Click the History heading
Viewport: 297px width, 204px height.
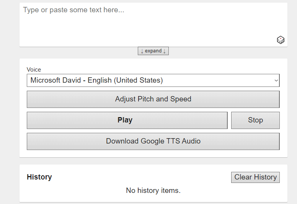[x=39, y=177]
